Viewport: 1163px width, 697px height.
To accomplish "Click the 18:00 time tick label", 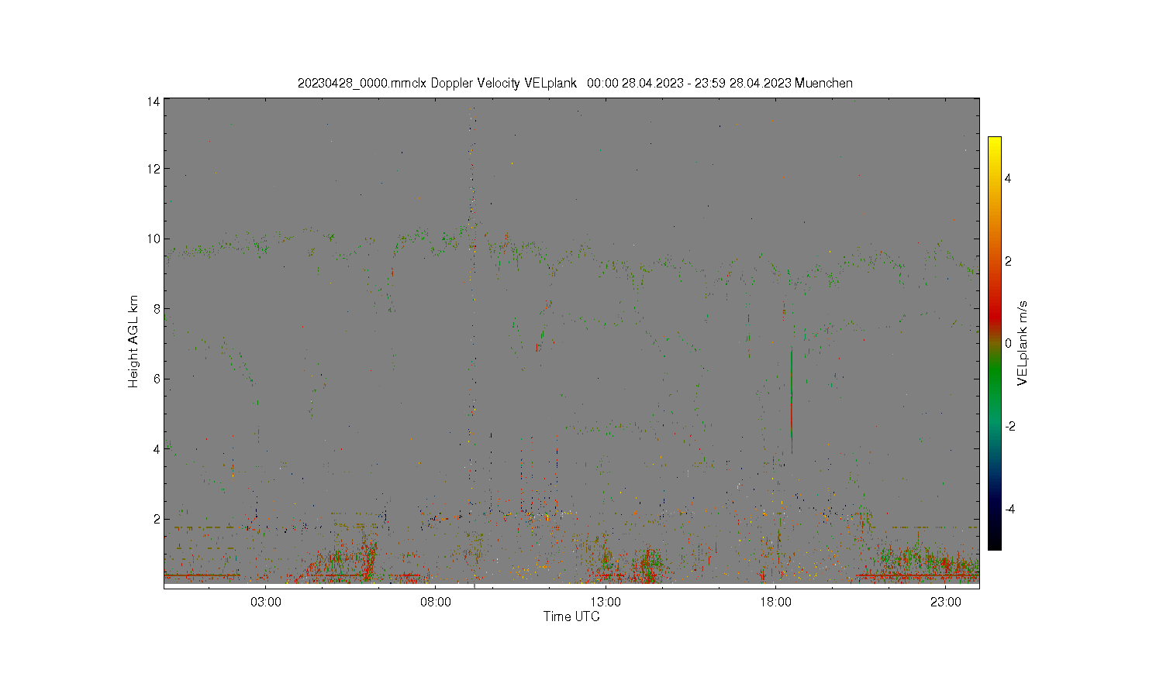I will (775, 603).
